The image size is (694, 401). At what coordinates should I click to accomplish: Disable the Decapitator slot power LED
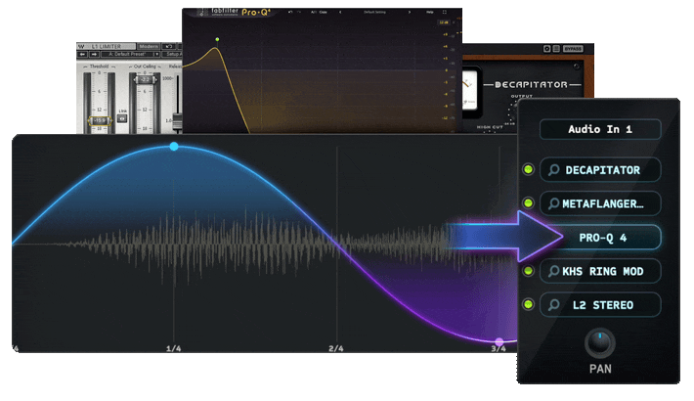coord(528,169)
